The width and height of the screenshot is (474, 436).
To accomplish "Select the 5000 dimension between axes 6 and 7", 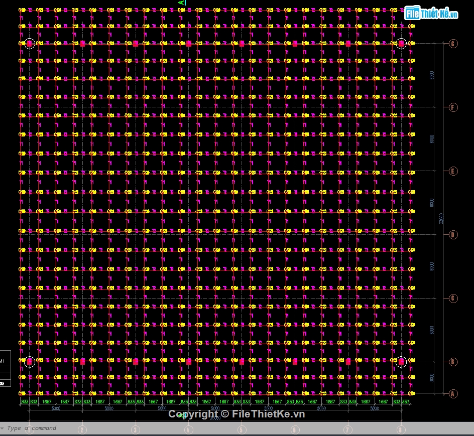I will tap(321, 408).
